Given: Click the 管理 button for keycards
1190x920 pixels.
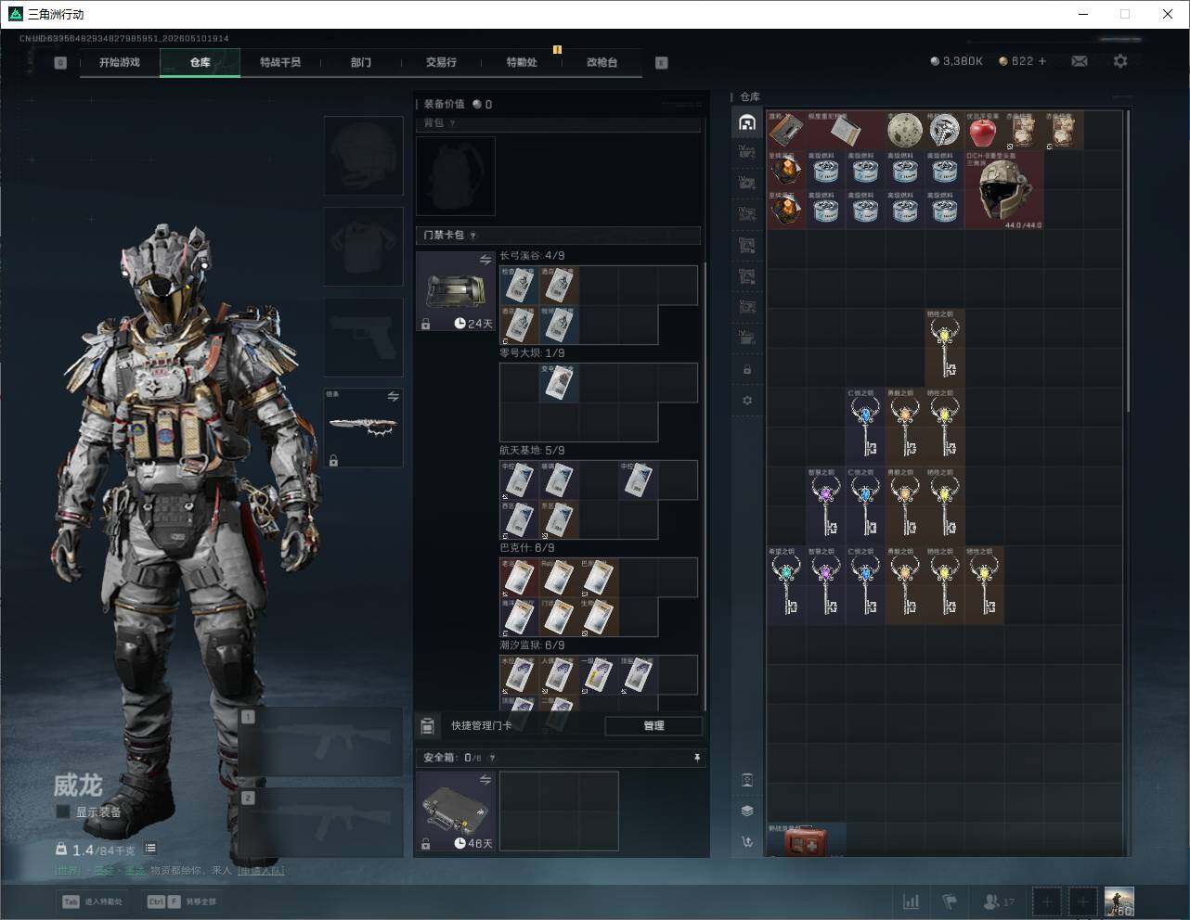Looking at the screenshot, I should 653,725.
